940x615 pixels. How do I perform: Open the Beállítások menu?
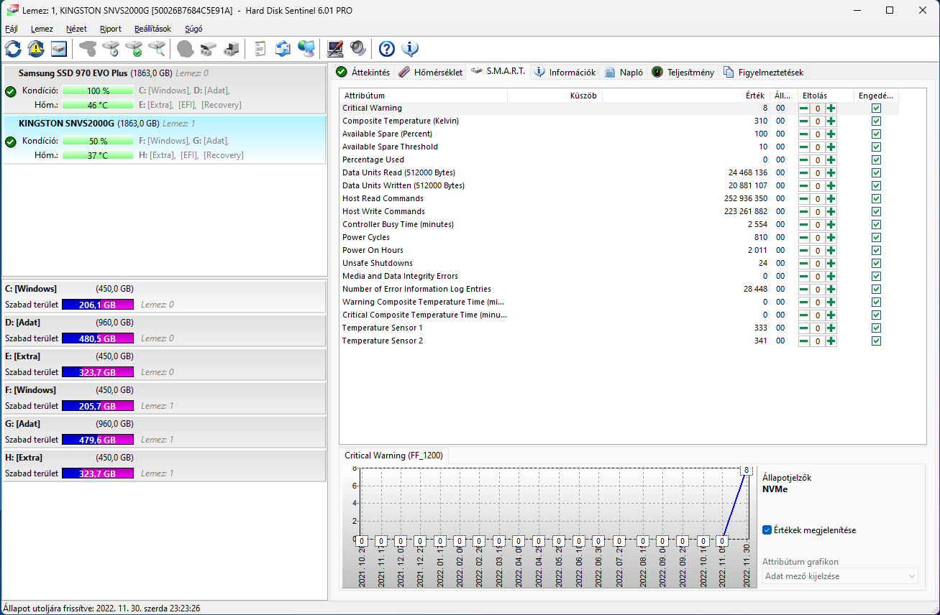tap(152, 29)
